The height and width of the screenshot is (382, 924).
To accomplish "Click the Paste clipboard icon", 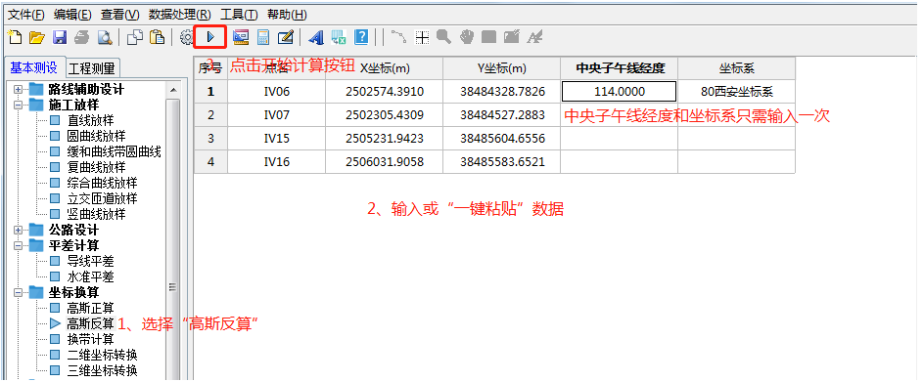I will point(157,38).
